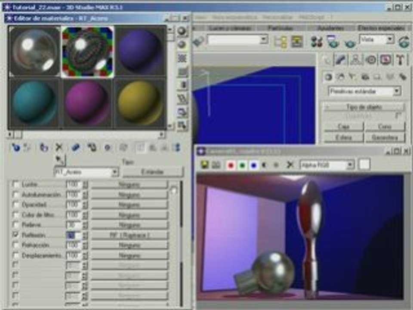Viewport: 413px width, 310px height.
Task: Open the MAXScript menu
Action: (x=311, y=17)
